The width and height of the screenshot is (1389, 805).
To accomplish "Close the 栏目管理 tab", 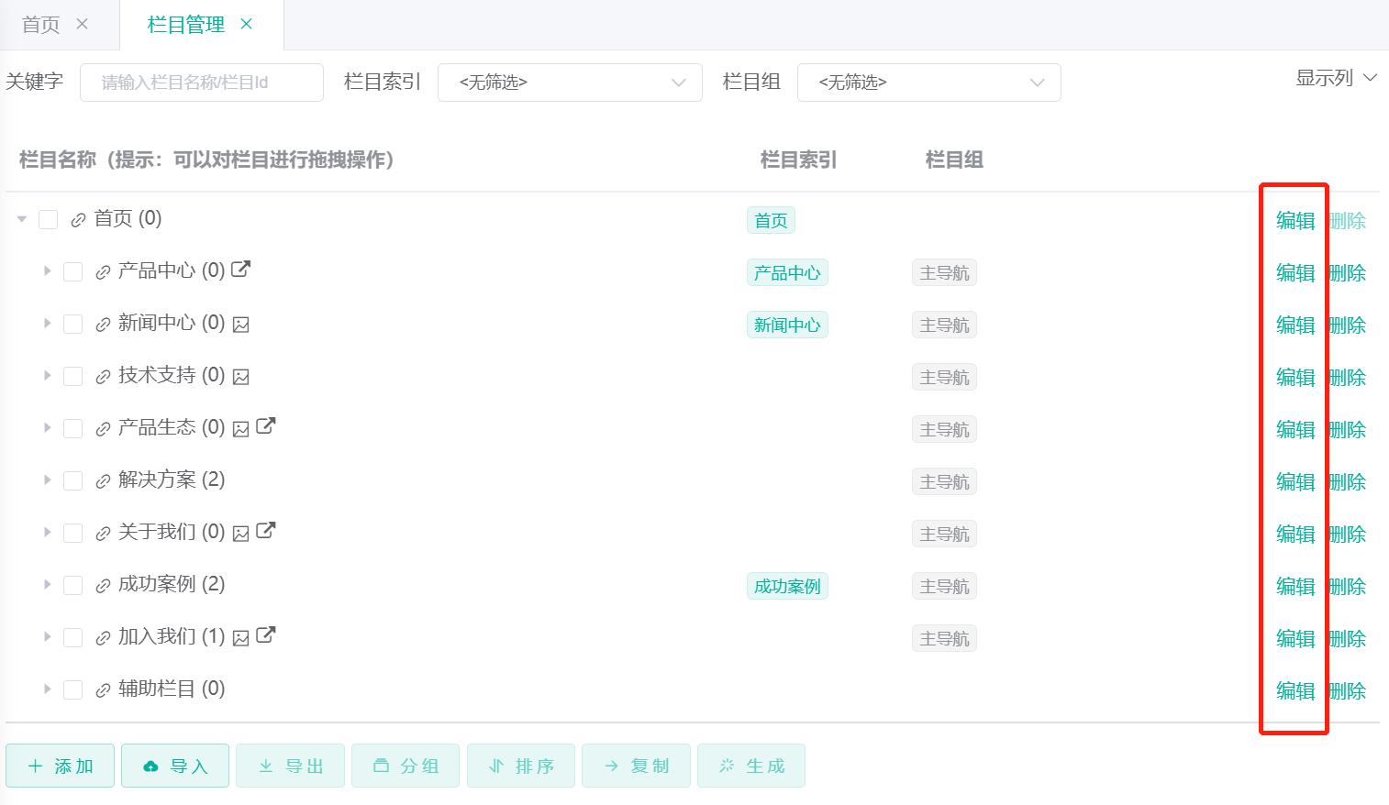I will pos(246,25).
